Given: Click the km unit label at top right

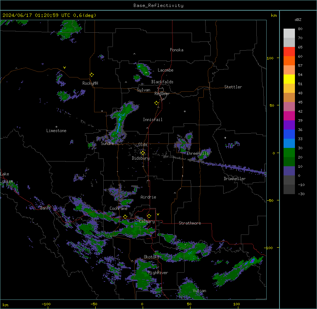Looking at the screenshot, I should [x=274, y=15].
